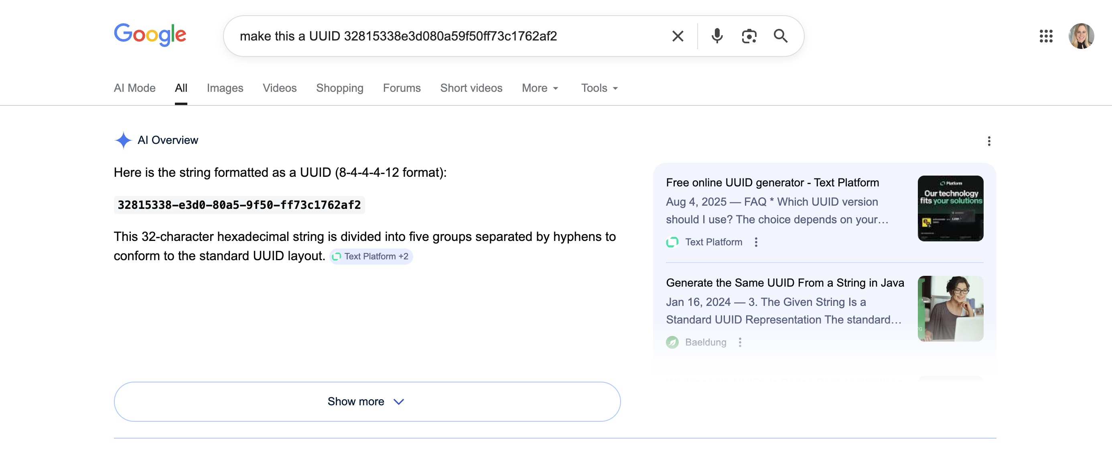Switch to AI Mode tab
Screen dimensions: 1112x453
(135, 88)
